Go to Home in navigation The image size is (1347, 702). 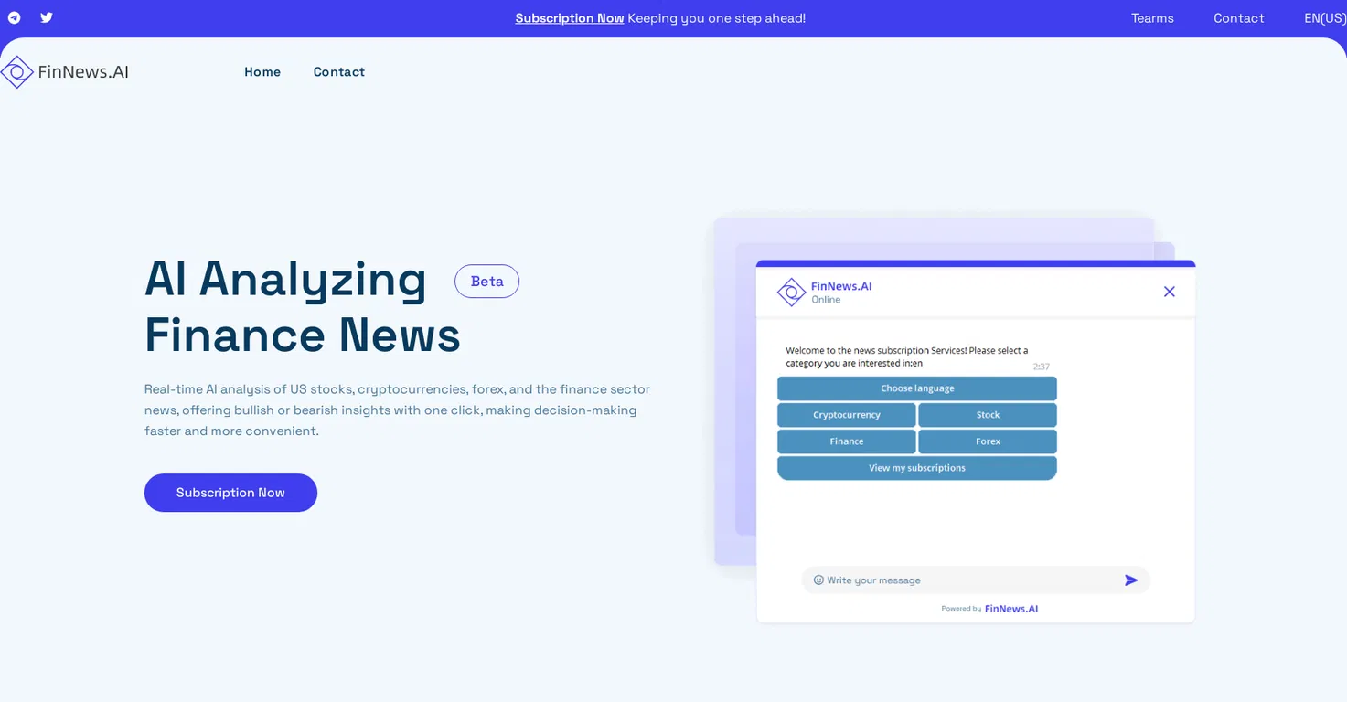point(262,72)
